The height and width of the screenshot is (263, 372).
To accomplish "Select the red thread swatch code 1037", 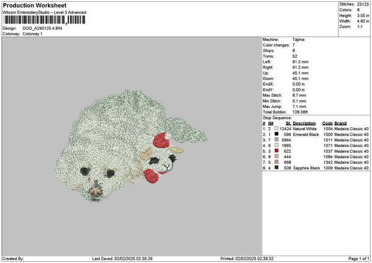I will (275, 151).
